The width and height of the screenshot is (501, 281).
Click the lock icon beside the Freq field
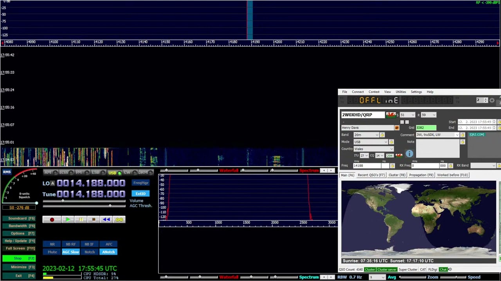[392, 166]
